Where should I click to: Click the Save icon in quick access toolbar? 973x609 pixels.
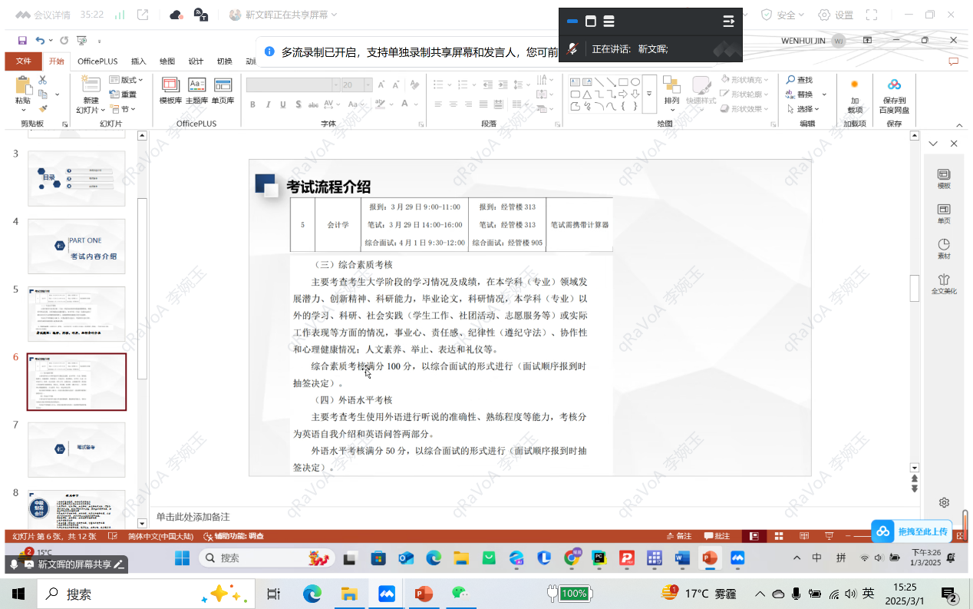(x=22, y=40)
